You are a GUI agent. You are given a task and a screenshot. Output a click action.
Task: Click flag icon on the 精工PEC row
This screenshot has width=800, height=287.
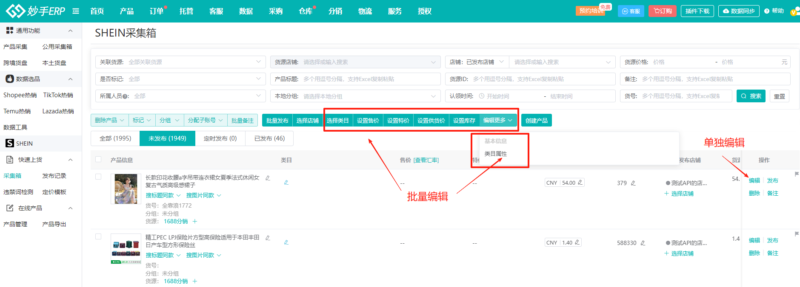[x=797, y=234]
